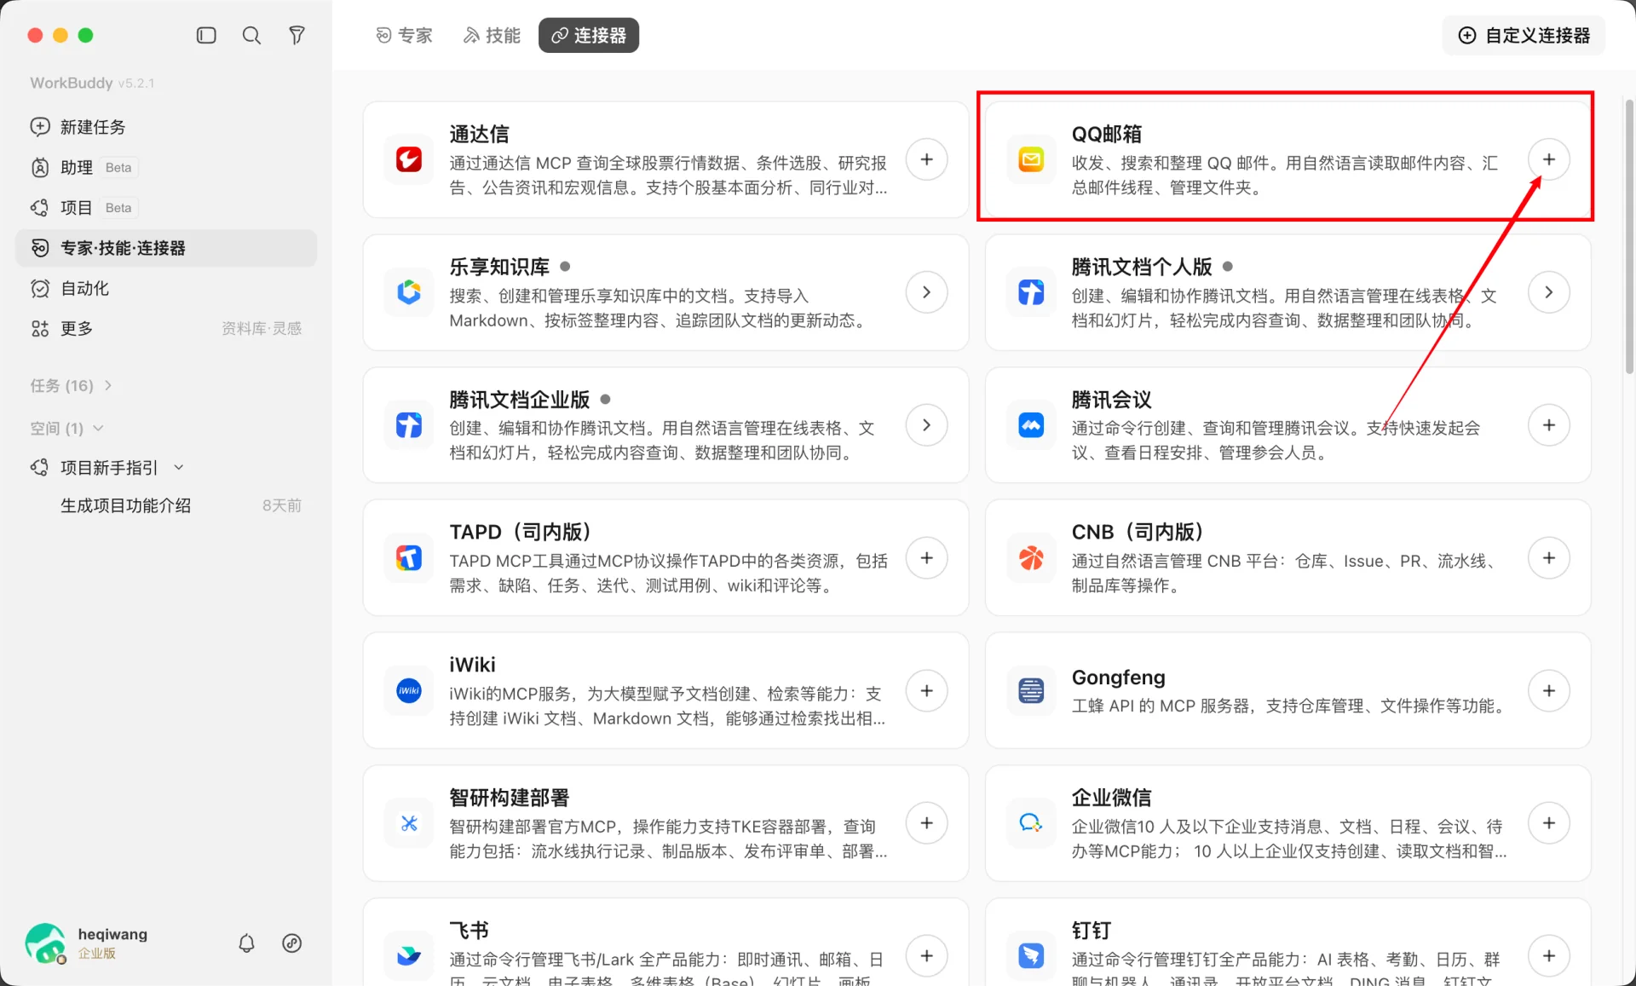The height and width of the screenshot is (986, 1636).
Task: Click the 企业微信 icon
Action: (x=1031, y=823)
